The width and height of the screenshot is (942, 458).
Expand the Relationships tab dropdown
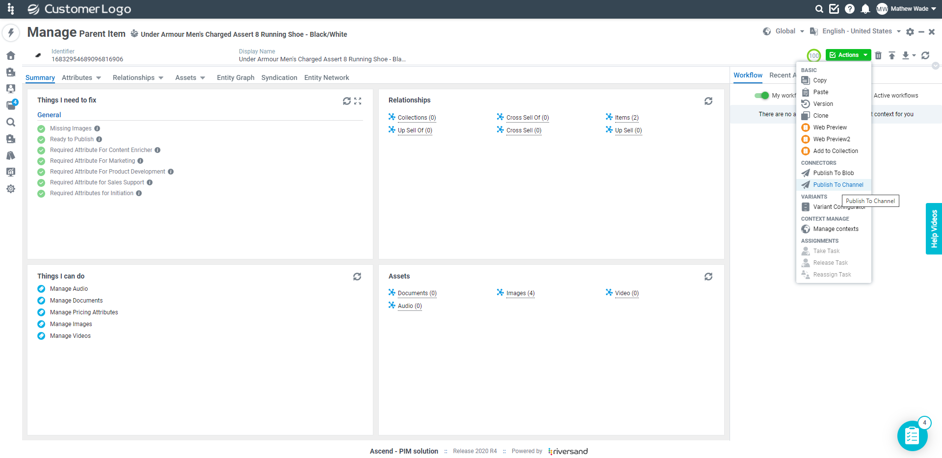(x=161, y=78)
